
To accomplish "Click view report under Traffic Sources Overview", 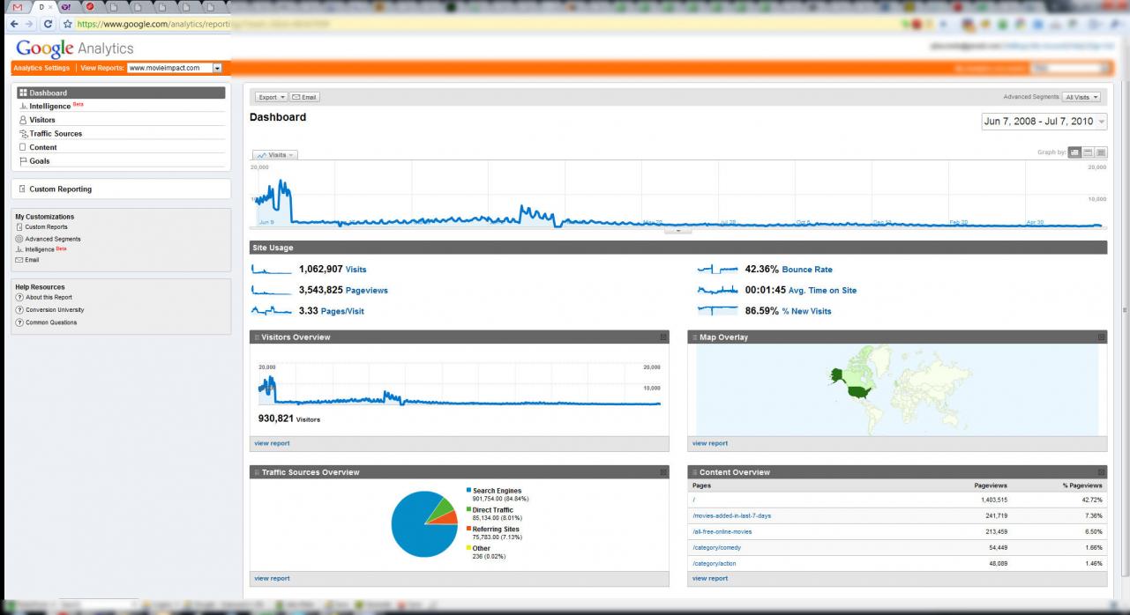I will [x=272, y=579].
